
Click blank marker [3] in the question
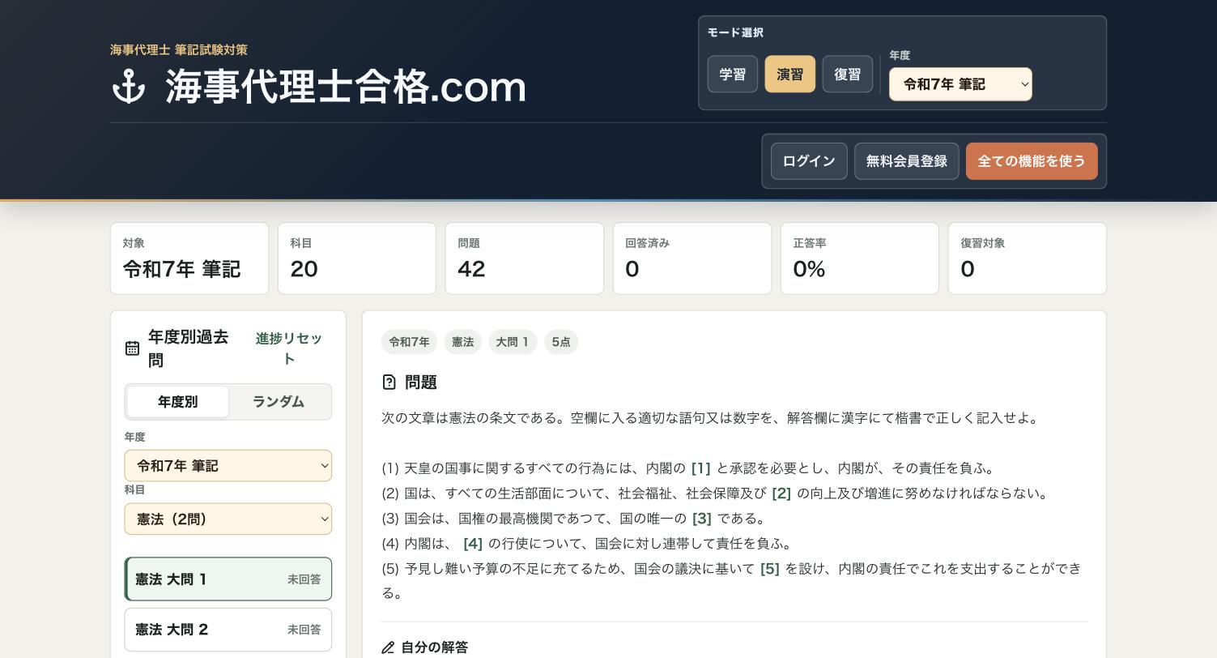tap(702, 519)
